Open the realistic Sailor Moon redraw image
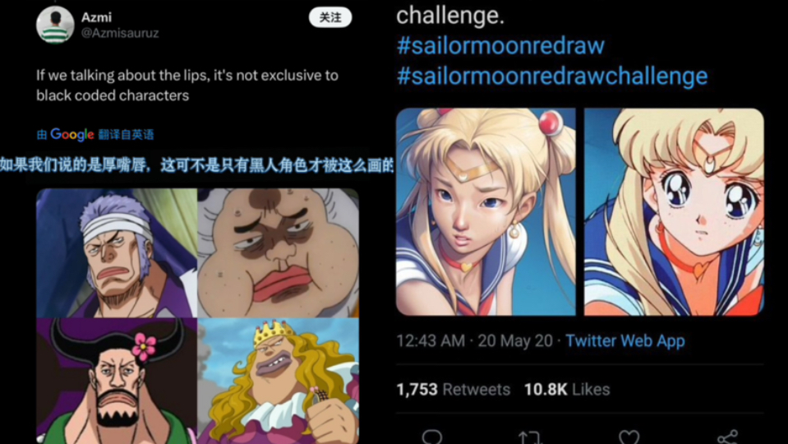Viewport: 788px width, 444px height. (x=486, y=211)
